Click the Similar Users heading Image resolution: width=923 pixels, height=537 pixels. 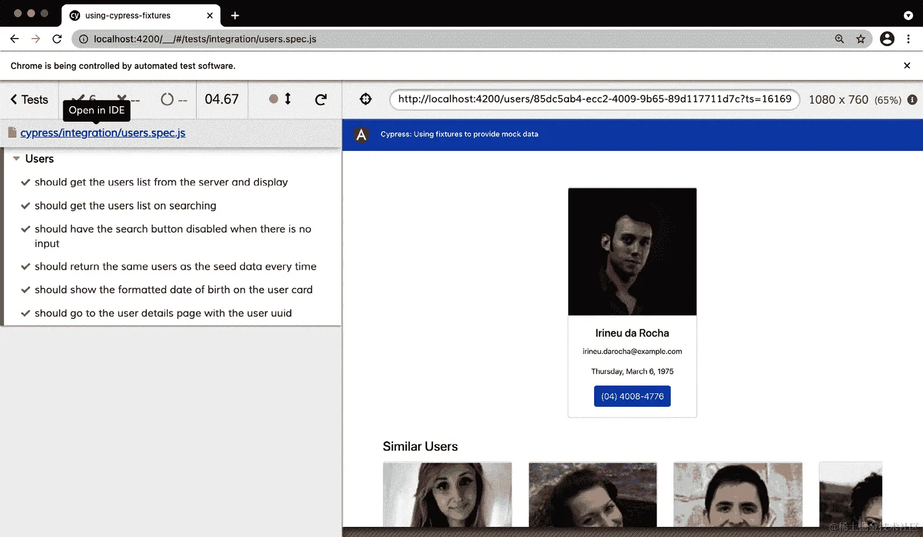click(x=420, y=446)
